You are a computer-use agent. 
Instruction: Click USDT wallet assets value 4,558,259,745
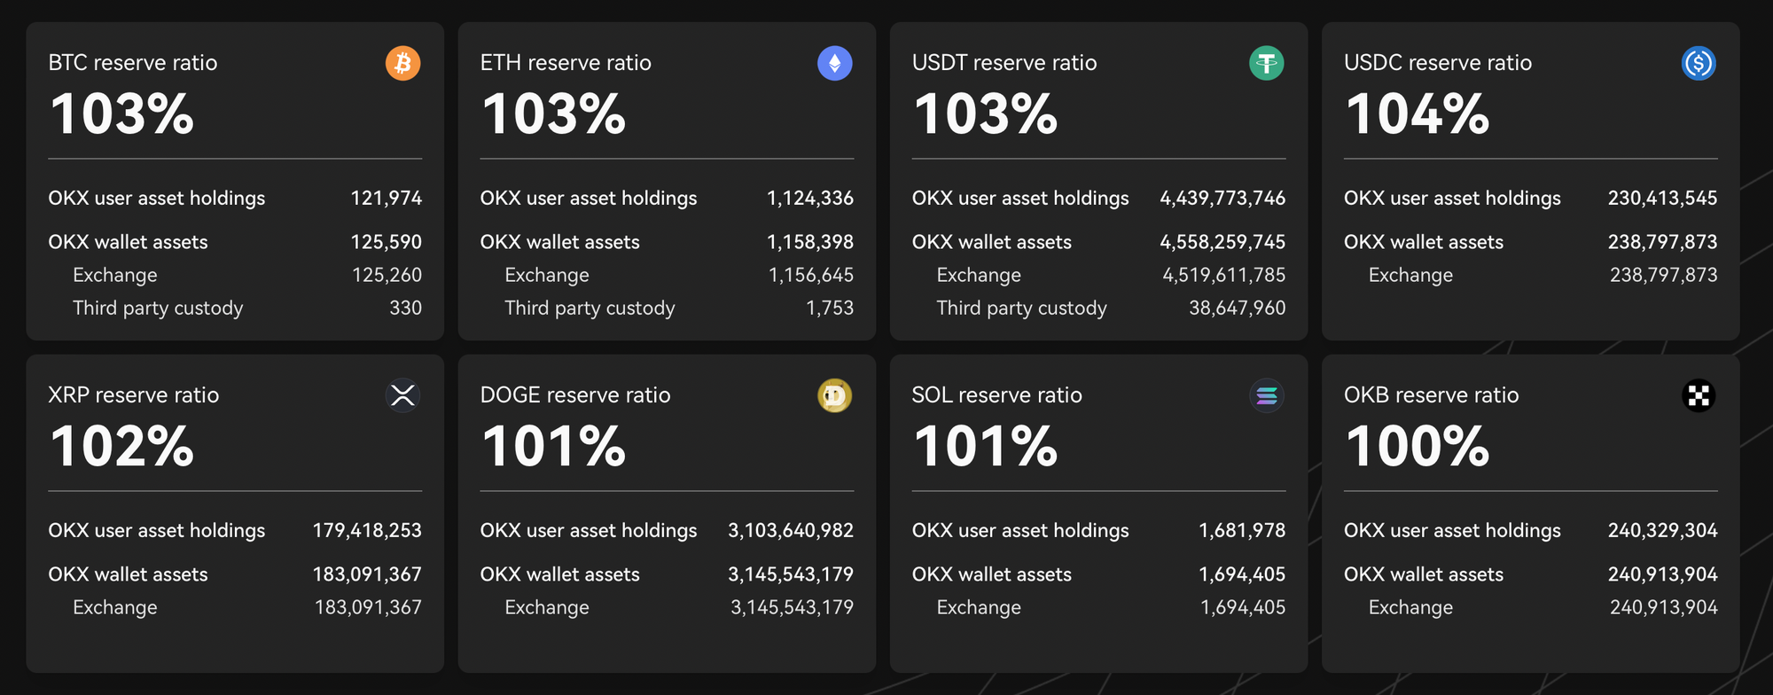tap(1222, 242)
